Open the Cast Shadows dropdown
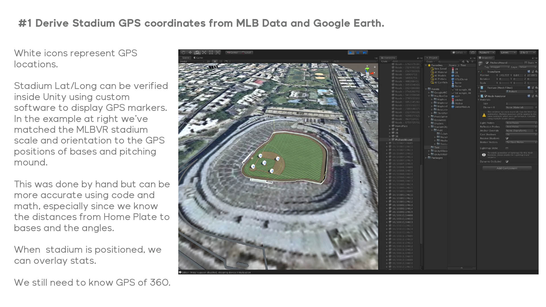The height and width of the screenshot is (307, 546). (x=521, y=134)
